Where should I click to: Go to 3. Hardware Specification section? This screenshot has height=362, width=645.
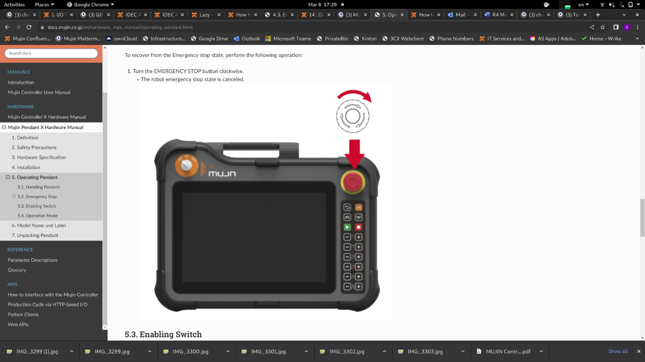(39, 157)
